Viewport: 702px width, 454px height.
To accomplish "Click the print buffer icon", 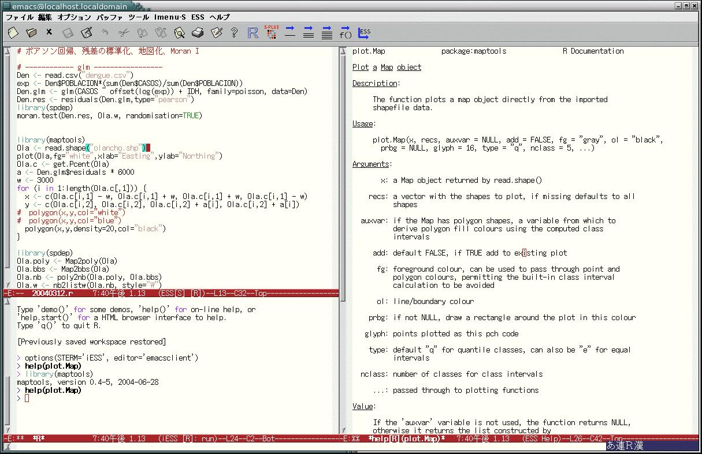I will (198, 33).
